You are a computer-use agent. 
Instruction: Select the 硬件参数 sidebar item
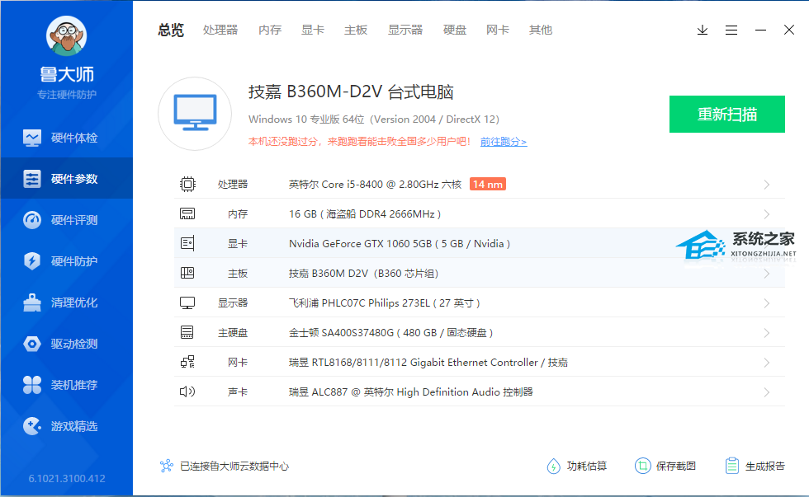pyautogui.click(x=67, y=179)
